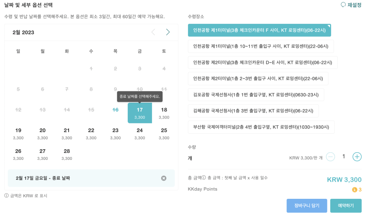The height and width of the screenshot is (217, 366).
Task: Clear the selected date with X icon
Action: click(x=164, y=178)
